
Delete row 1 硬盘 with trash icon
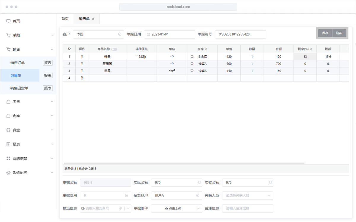(x=82, y=57)
